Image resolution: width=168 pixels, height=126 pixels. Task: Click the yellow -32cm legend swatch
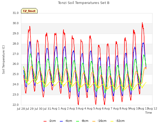112,121
